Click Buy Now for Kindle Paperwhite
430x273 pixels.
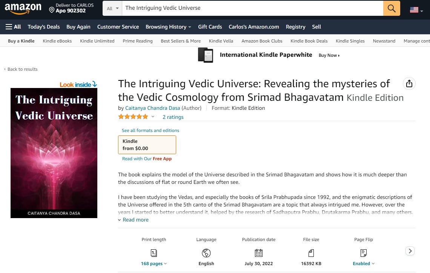coord(329,55)
